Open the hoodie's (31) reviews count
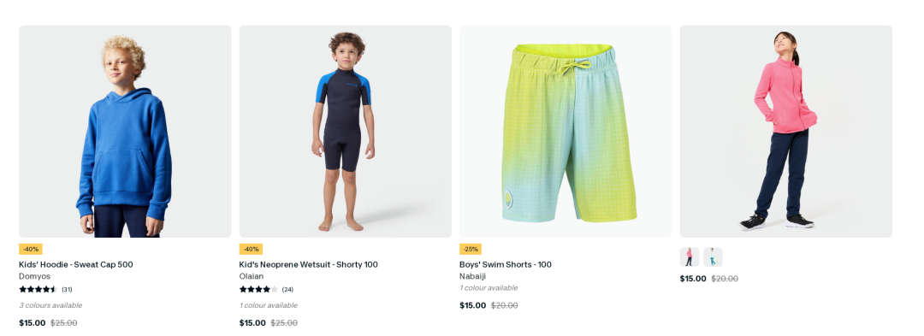This screenshot has width=924, height=336. [x=68, y=290]
